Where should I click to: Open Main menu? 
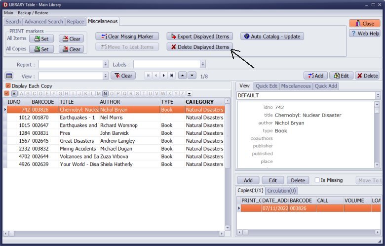pyautogui.click(x=8, y=13)
